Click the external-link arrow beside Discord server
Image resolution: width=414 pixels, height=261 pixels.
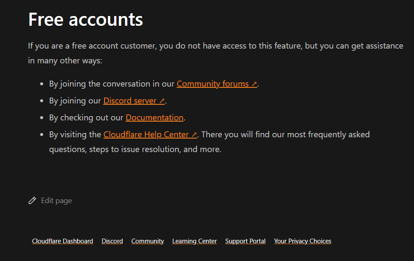[162, 101]
